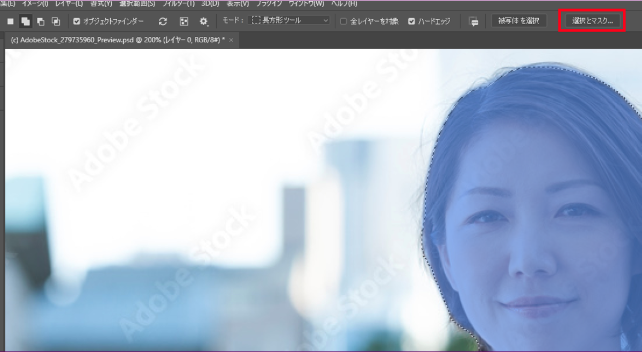Click the feedback speech bubble icon
The image size is (642, 352).
pyautogui.click(x=473, y=21)
